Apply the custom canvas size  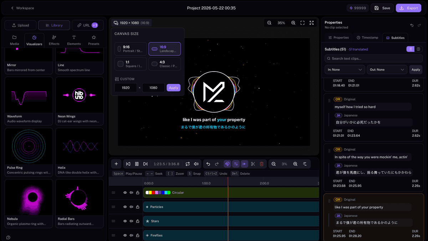click(173, 88)
